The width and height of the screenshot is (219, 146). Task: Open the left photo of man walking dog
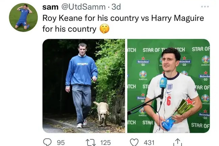[x=83, y=86]
